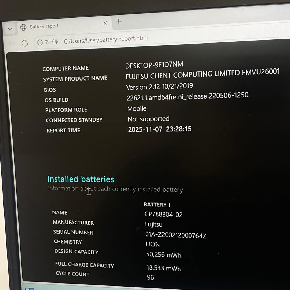Click the serial number 01A-Z200212000764Z
Screen dimensions: 290x290
pos(176,235)
